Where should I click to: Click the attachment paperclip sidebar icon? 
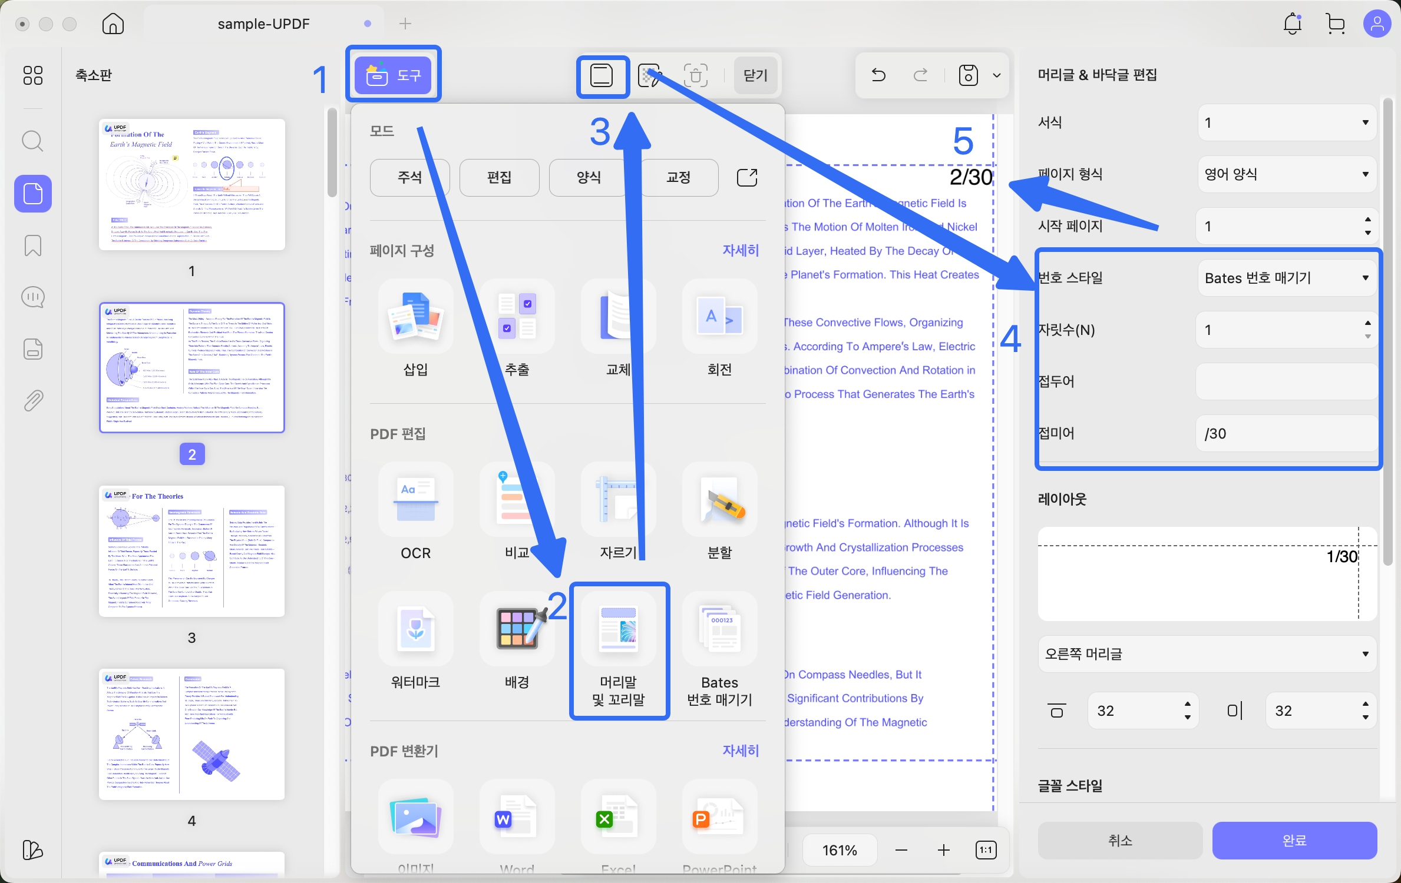click(x=33, y=401)
